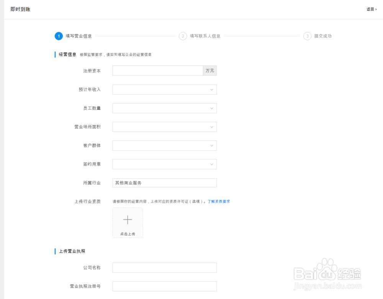The height and width of the screenshot is (299, 383).
Task: Click step 2 circle 填写联系人信息
Action: (183, 36)
